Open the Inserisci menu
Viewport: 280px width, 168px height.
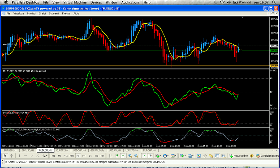[31, 13]
